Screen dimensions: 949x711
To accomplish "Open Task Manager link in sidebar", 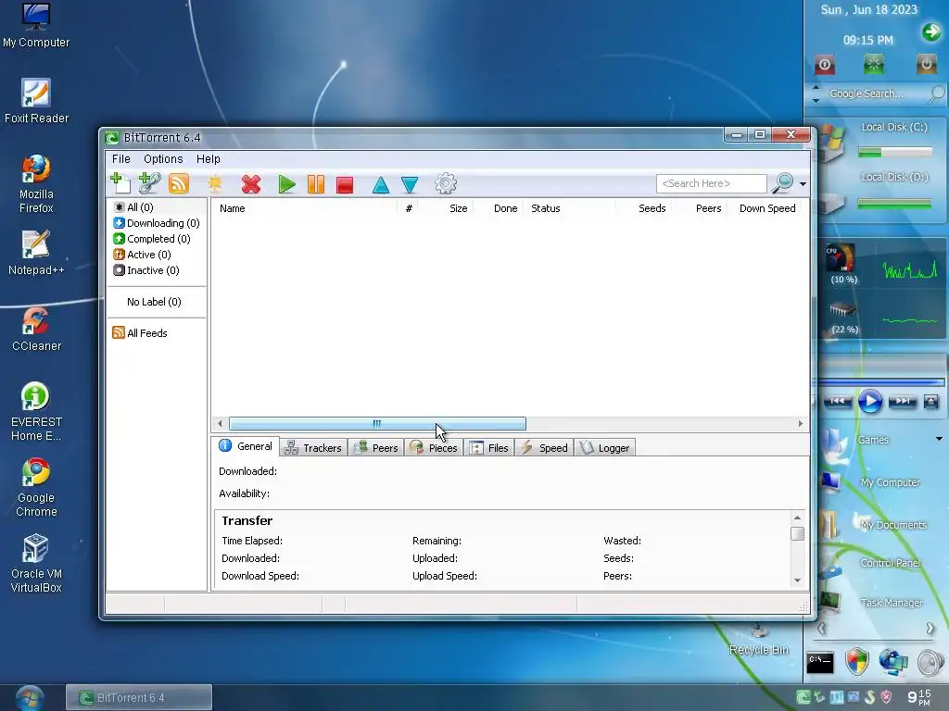I will pos(891,603).
